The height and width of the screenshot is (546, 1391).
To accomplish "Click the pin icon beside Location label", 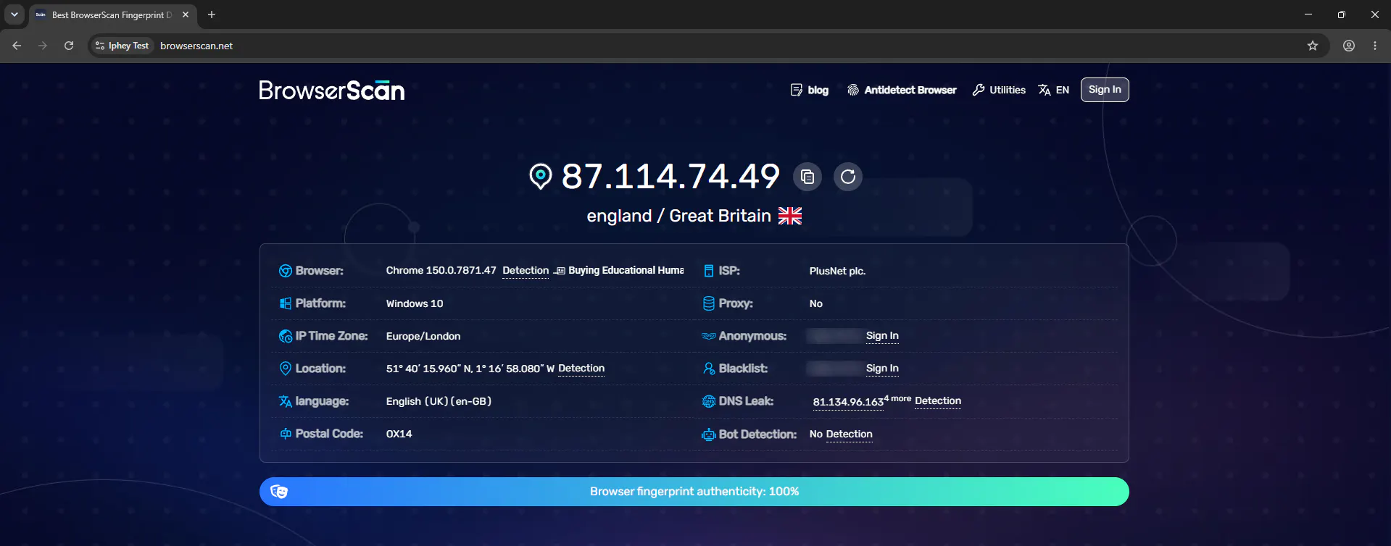I will pyautogui.click(x=286, y=369).
